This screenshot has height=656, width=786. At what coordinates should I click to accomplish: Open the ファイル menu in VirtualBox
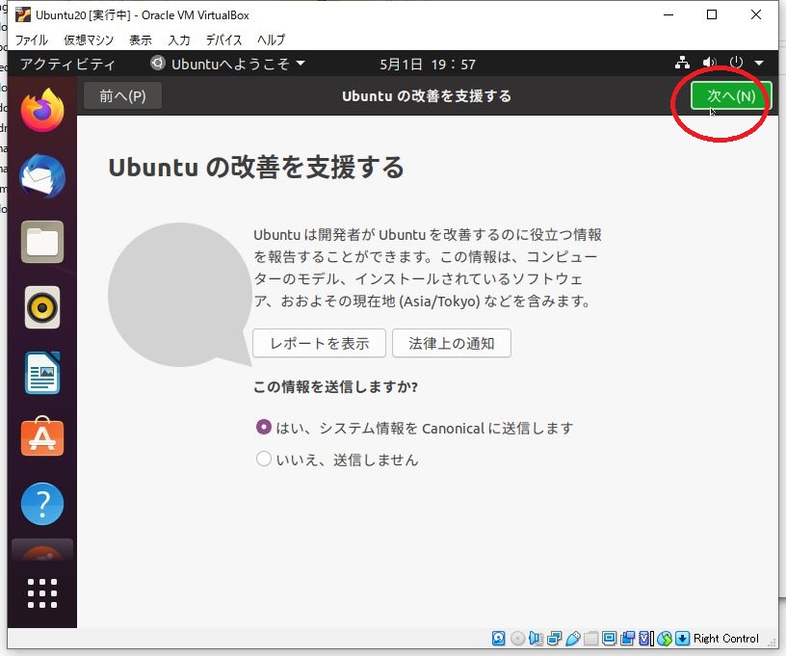pos(31,39)
